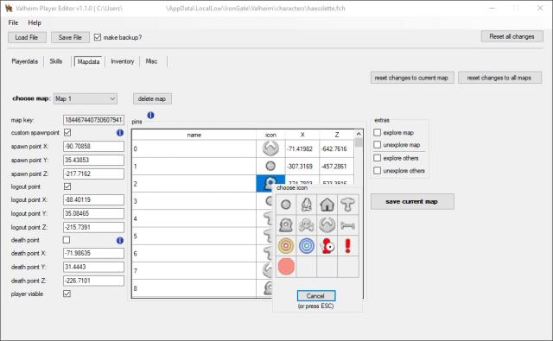Choose the house pin icon
The width and height of the screenshot is (553, 341).
tap(327, 205)
